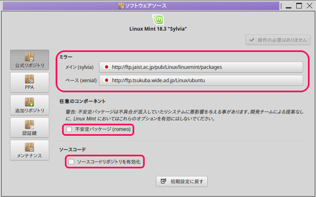Switch to the PPA section
316x197 pixels.
[x=30, y=82]
